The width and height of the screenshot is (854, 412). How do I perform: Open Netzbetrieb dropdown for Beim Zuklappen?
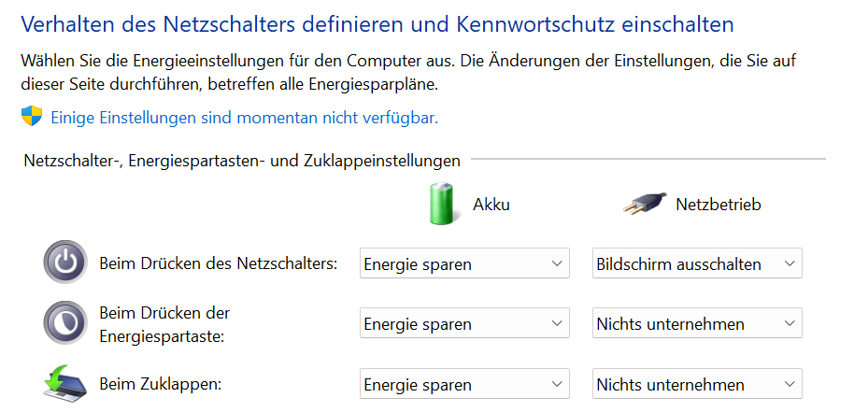coord(697,384)
